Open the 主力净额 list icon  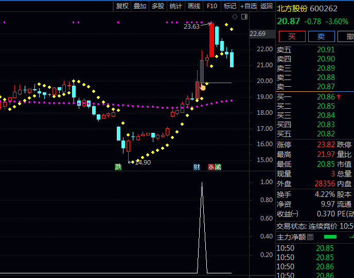(x=310, y=237)
